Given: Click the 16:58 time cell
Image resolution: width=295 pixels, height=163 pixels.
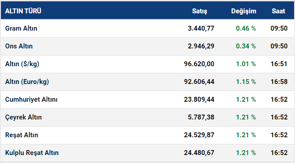Looking at the screenshot, I should click(x=279, y=82).
